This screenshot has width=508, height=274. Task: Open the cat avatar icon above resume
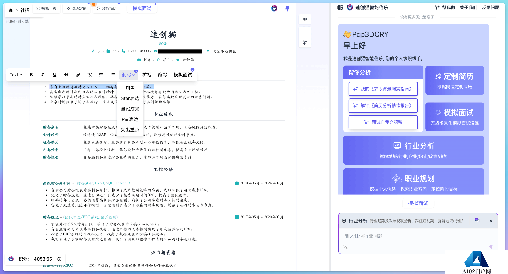(x=274, y=8)
